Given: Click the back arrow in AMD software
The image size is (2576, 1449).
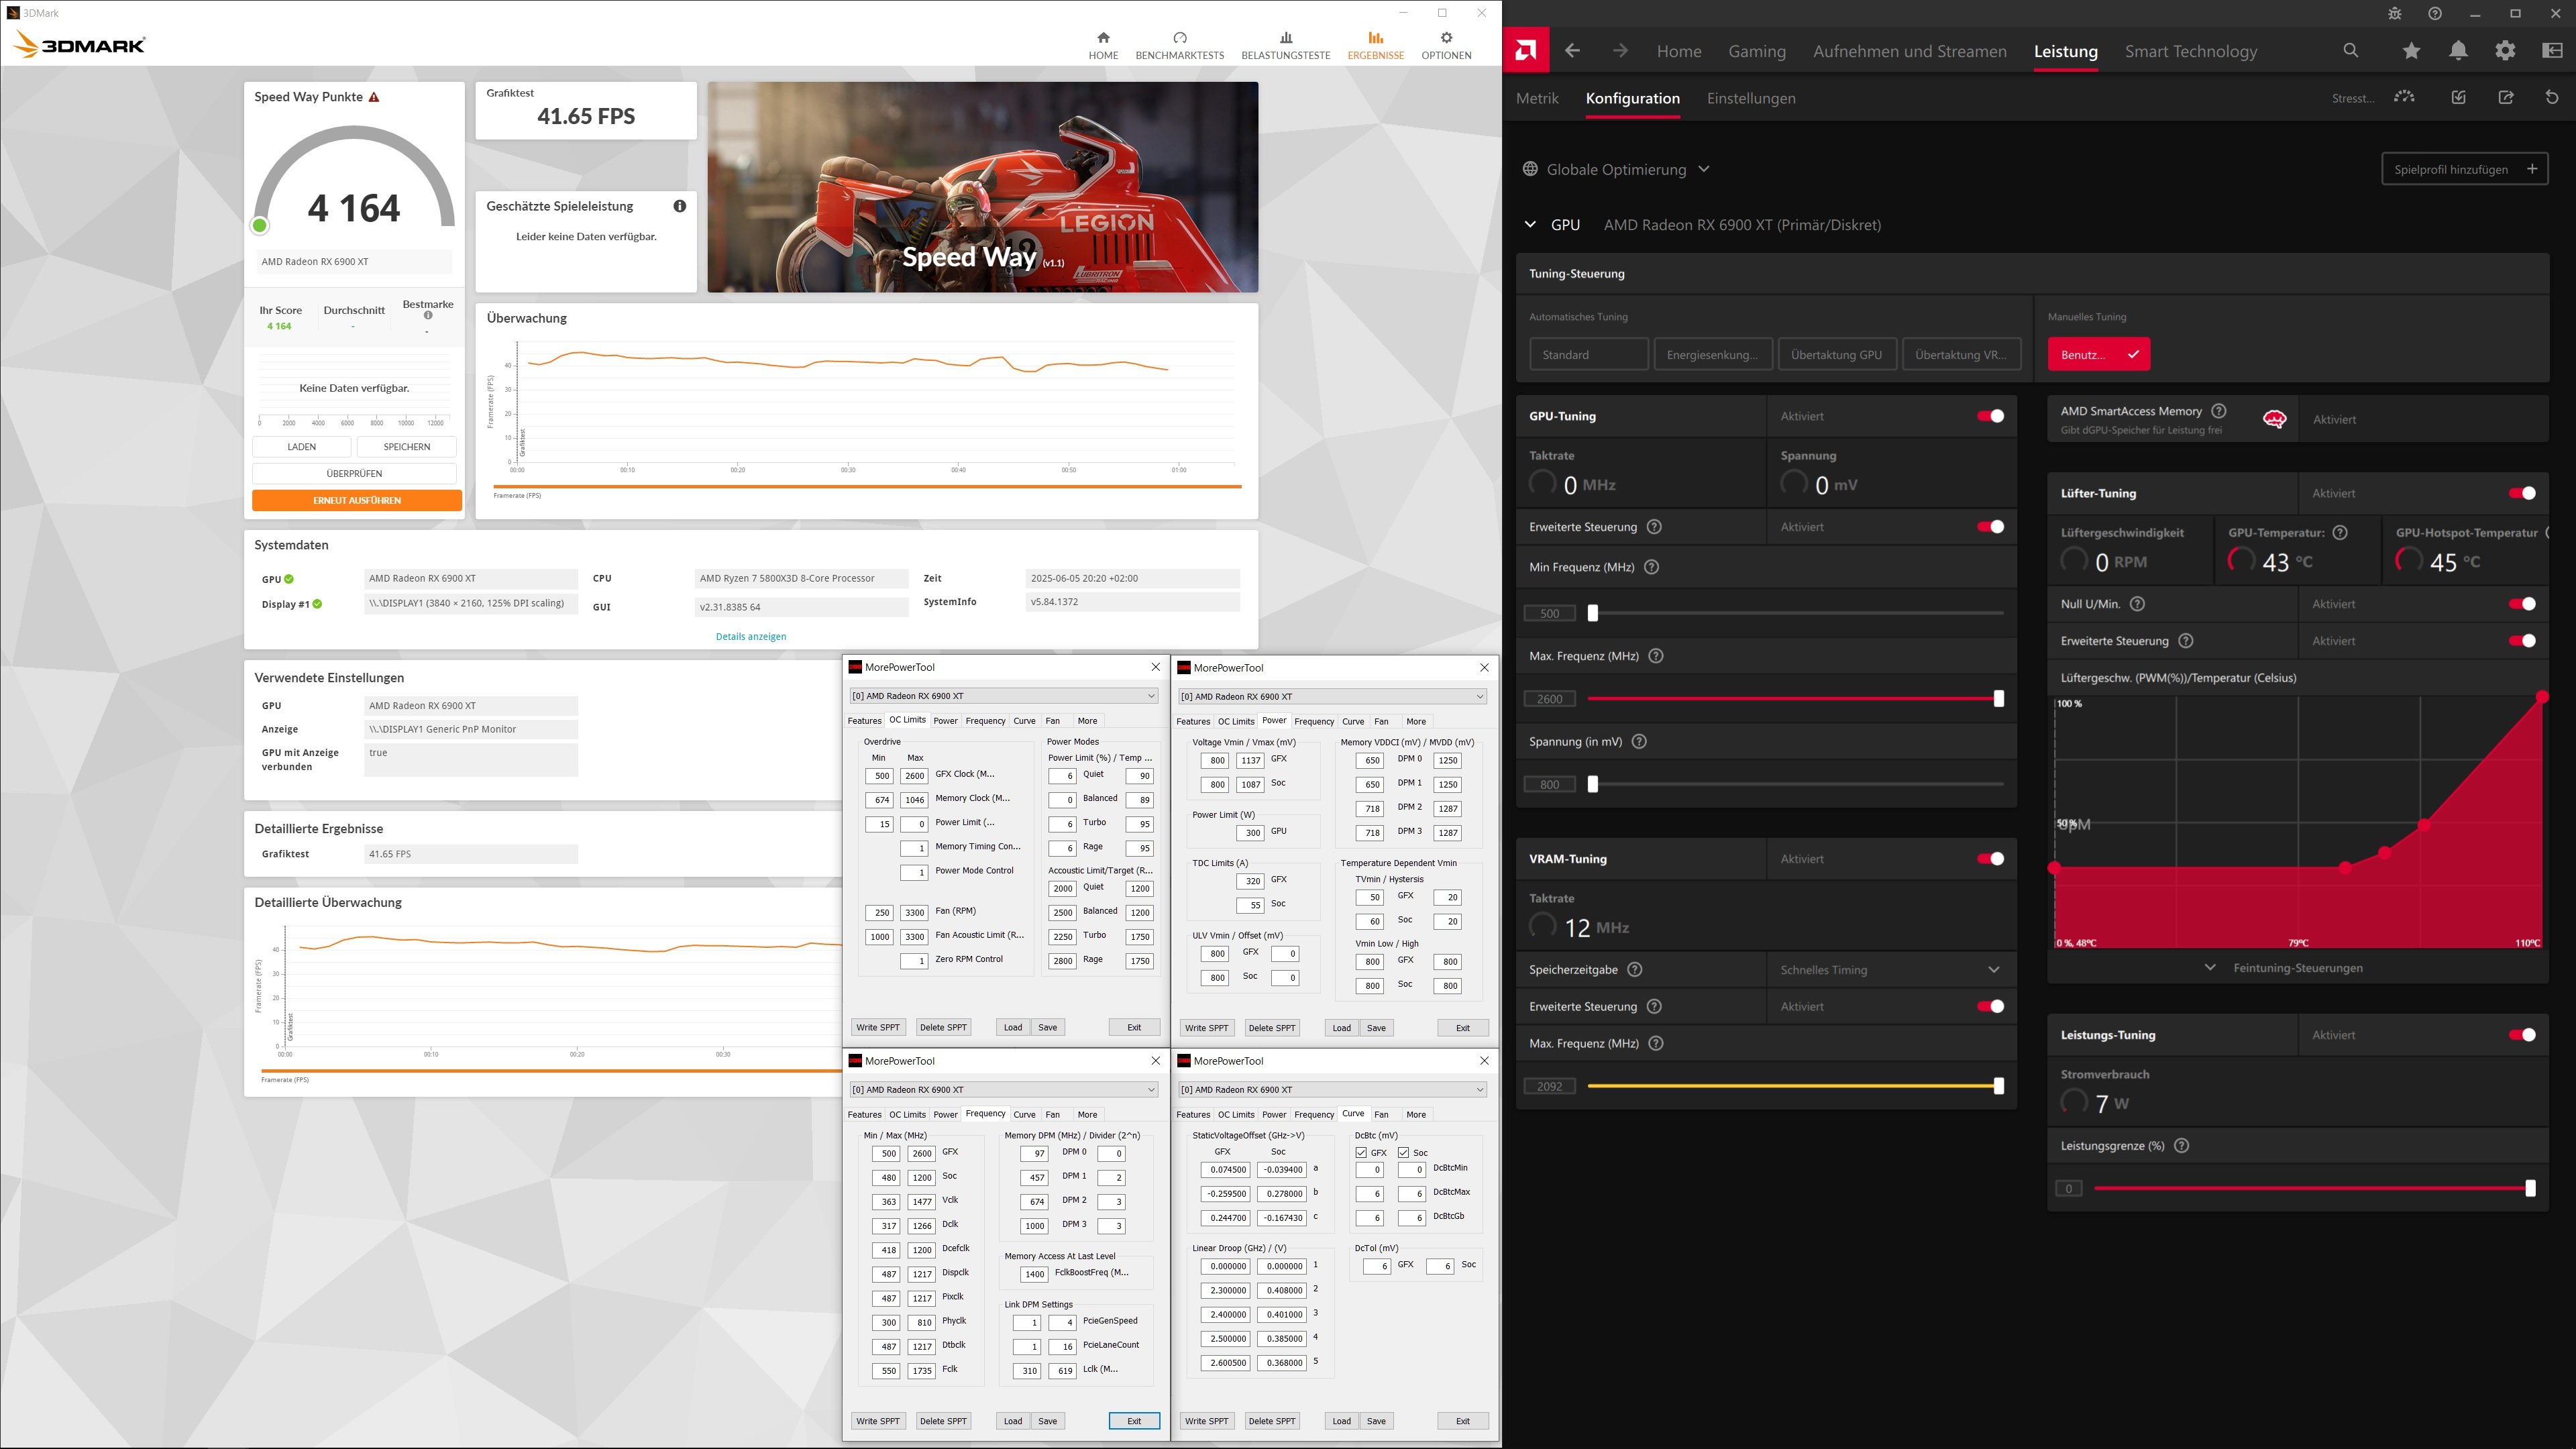Looking at the screenshot, I should pyautogui.click(x=1572, y=51).
